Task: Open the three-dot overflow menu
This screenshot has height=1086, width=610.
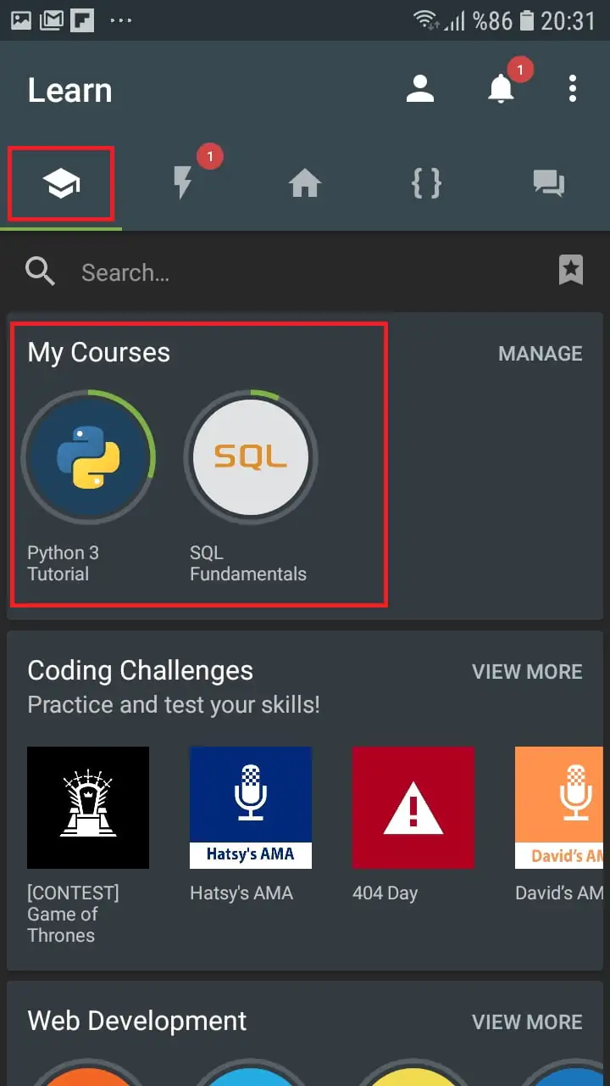Action: (x=573, y=89)
